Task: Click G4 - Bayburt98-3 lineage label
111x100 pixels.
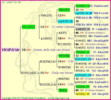Action: pyautogui.click(x=100, y=82)
